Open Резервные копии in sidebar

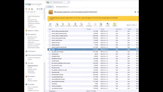(32, 37)
